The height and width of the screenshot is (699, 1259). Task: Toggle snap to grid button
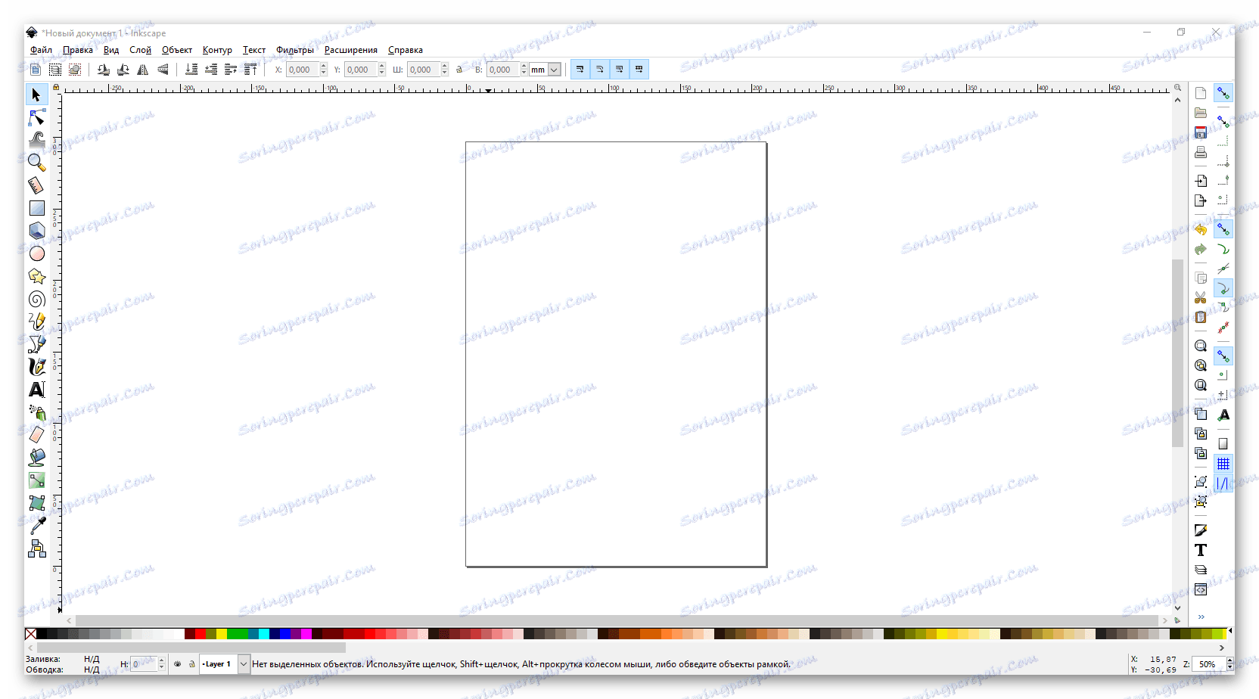point(1223,464)
